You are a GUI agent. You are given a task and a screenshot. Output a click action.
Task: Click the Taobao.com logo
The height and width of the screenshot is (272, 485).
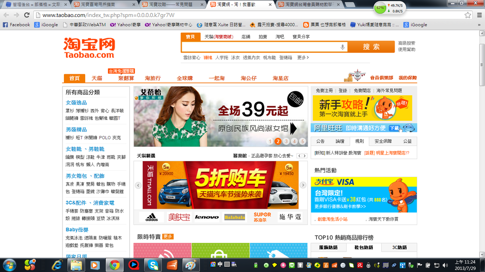[89, 48]
